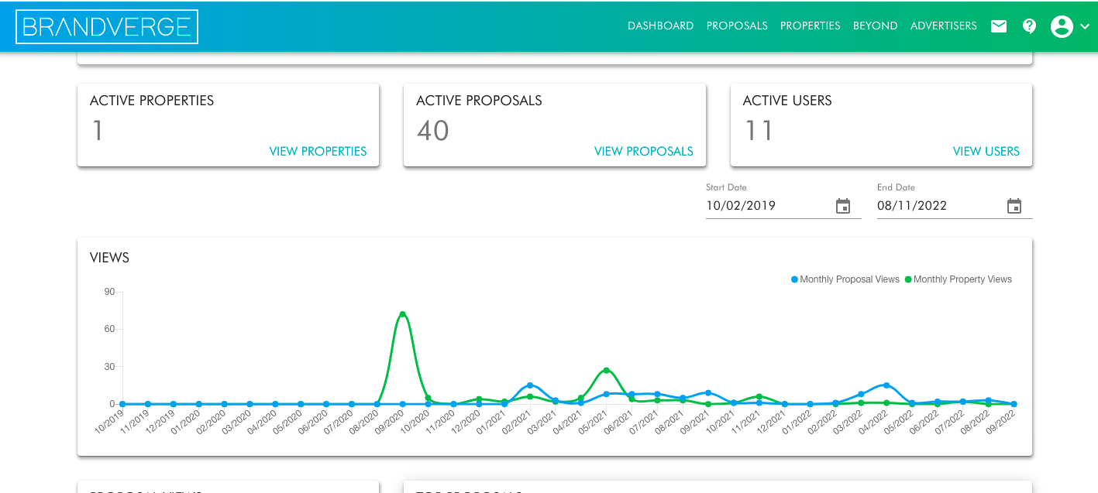Screen dimensions: 1098x493
Task: Click the ACTIVE PROPERTIES card title
Action: click(152, 101)
